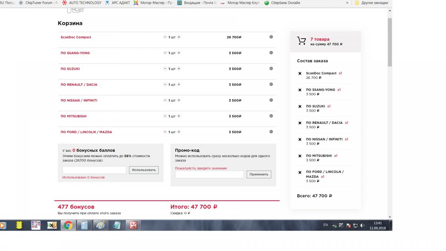
Task: Click the volume speaker tray icon
Action: coord(362,225)
